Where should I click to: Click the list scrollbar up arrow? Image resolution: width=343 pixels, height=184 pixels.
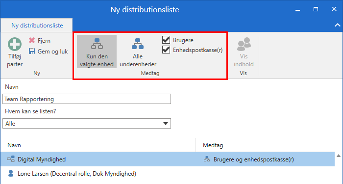pyautogui.click(x=339, y=156)
